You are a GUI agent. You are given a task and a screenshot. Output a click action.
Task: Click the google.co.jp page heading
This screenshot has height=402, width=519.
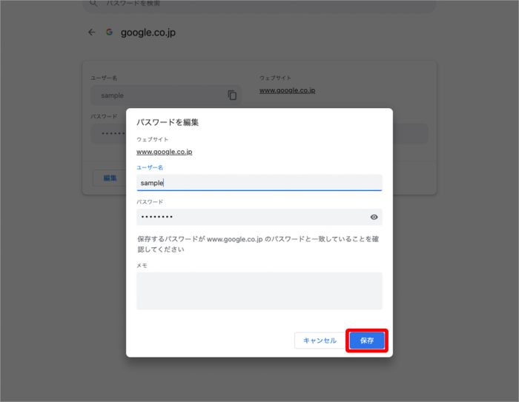(148, 33)
